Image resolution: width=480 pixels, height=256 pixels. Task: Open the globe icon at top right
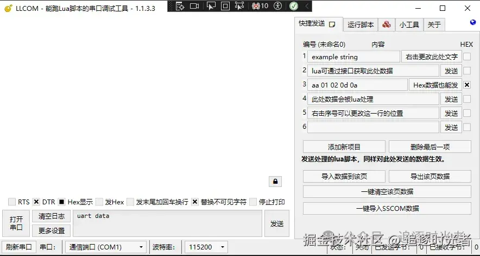[x=473, y=22]
